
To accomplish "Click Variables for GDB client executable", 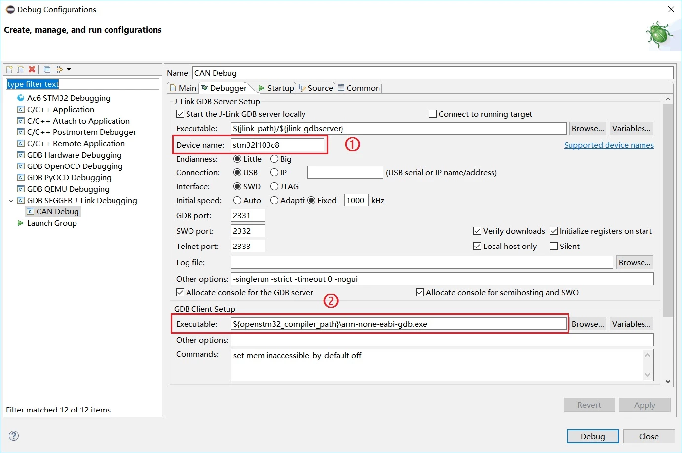I will (x=632, y=324).
